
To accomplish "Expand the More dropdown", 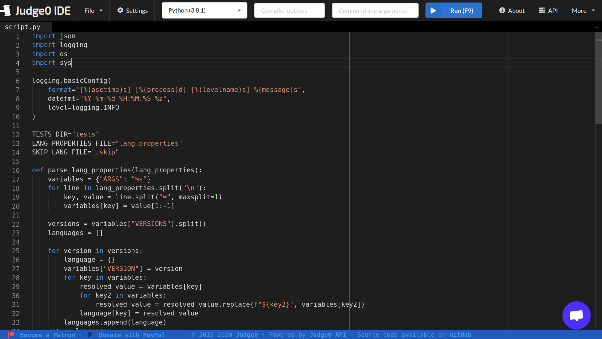I will click(583, 10).
